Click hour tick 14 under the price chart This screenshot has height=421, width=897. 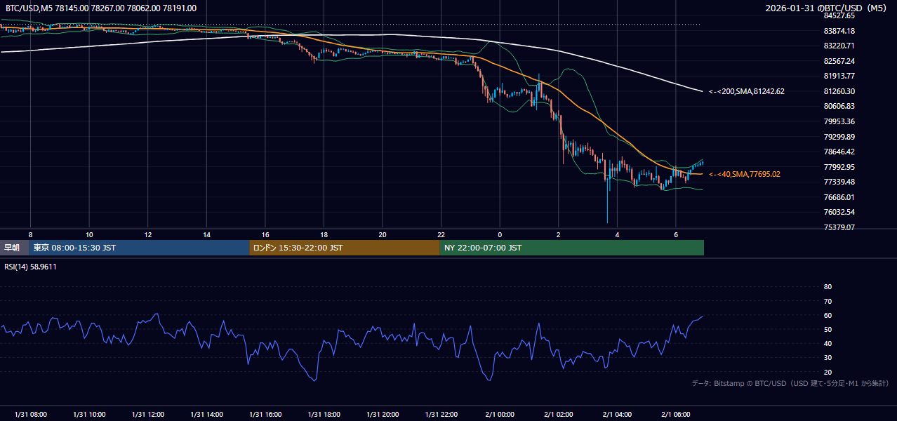[206, 234]
